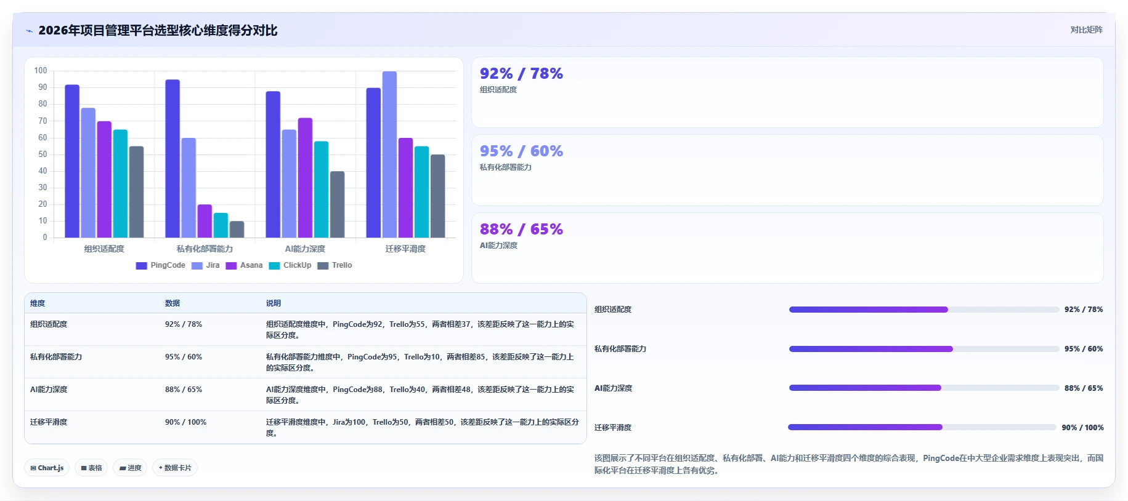Click the 2026年项目管理平台选型核心维度得分对比 heading

tap(158, 30)
